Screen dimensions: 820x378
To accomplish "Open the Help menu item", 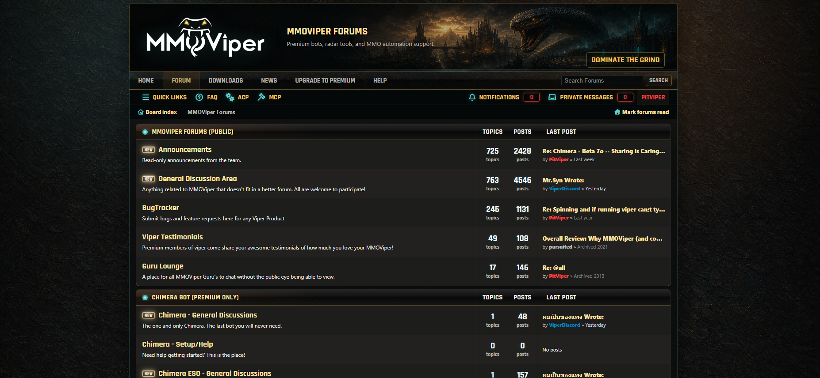I will click(x=380, y=80).
